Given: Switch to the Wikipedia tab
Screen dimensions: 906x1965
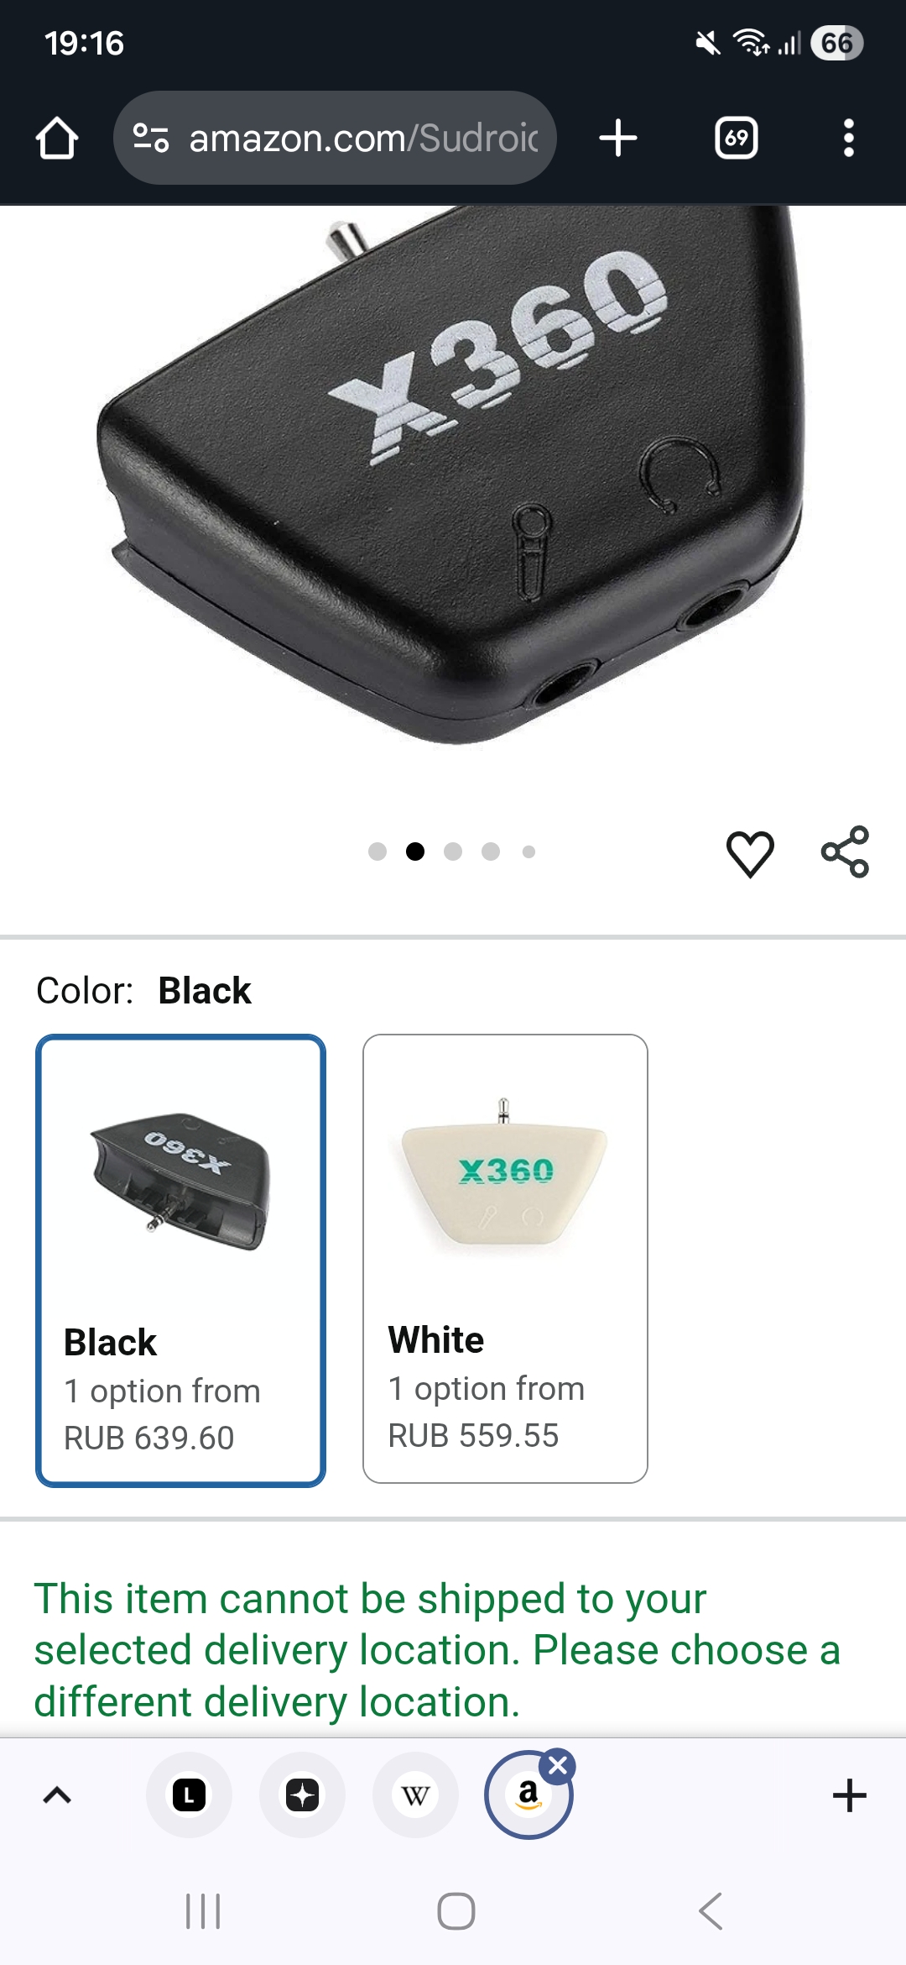Looking at the screenshot, I should 415,1795.
